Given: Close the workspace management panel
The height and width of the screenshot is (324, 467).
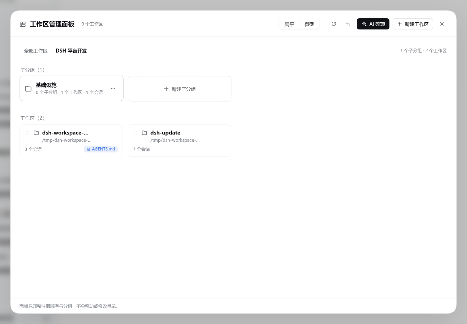Looking at the screenshot, I should (442, 24).
